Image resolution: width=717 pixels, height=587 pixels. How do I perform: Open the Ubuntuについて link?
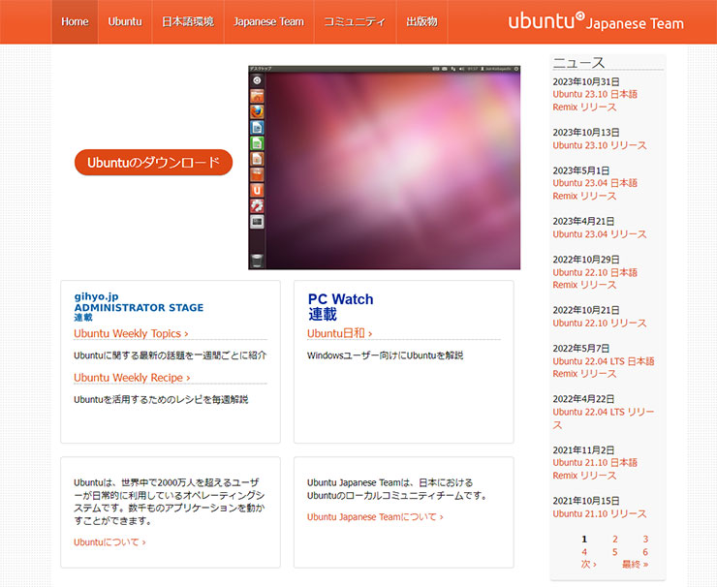(109, 542)
